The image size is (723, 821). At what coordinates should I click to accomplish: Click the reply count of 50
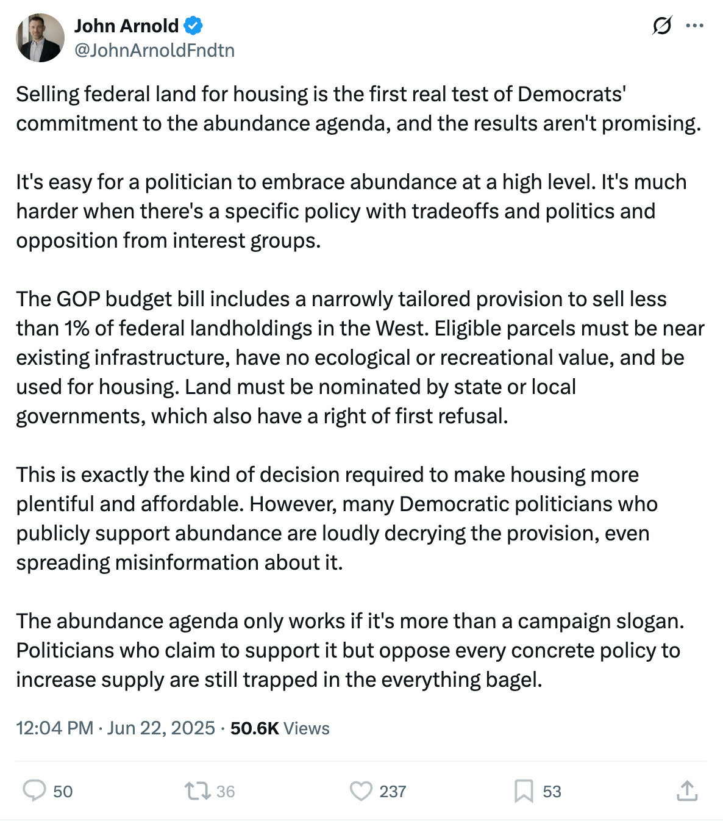click(63, 792)
